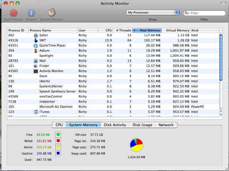The image size is (229, 171).
Task: Click the blue Inactive memory swatch
Action: coord(58,153)
